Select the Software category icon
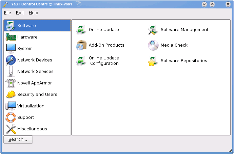Screen dimensions: 234x154 click(11, 26)
